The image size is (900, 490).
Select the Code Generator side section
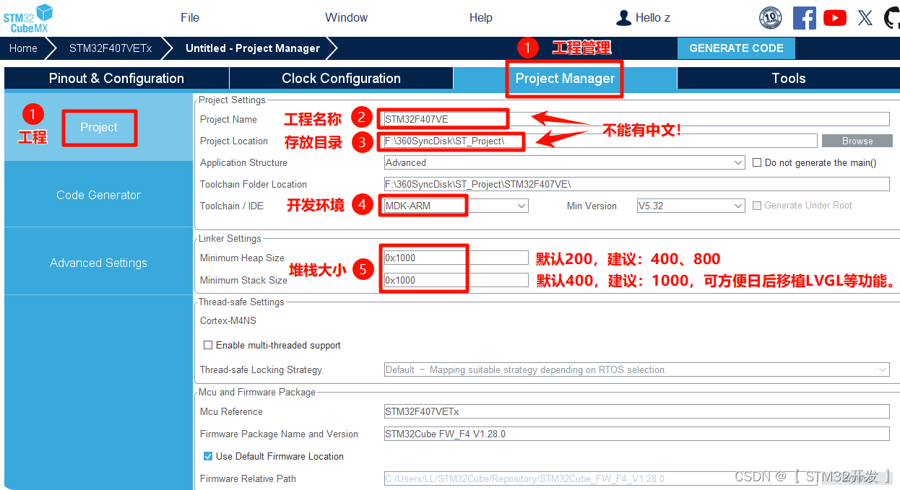pyautogui.click(x=99, y=195)
